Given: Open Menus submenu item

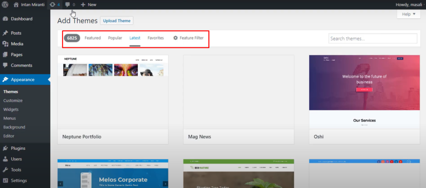Looking at the screenshot, I should click(10, 118).
